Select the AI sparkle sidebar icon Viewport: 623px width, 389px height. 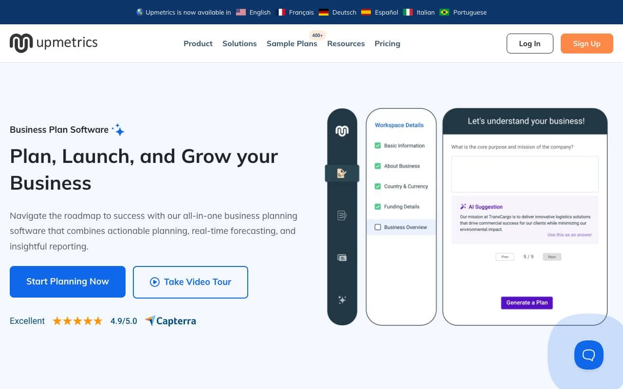pos(342,300)
